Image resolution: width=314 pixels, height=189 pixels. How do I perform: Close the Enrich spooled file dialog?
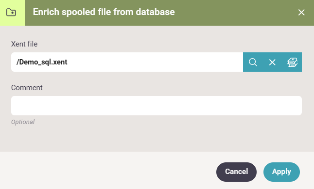(301, 13)
